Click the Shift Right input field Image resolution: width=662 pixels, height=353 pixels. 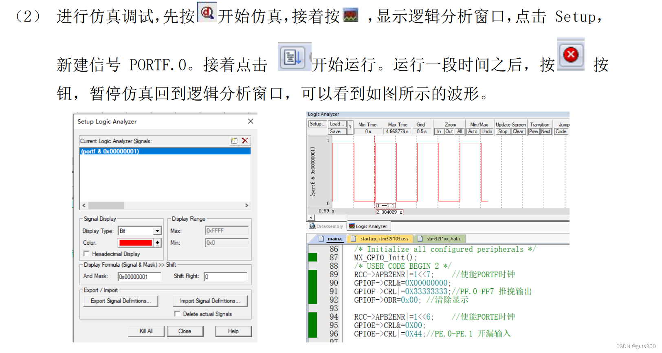225,277
